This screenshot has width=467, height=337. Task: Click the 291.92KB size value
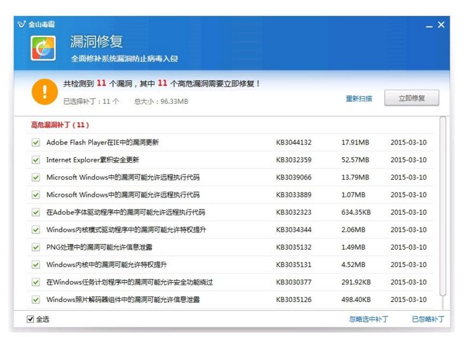tap(356, 282)
